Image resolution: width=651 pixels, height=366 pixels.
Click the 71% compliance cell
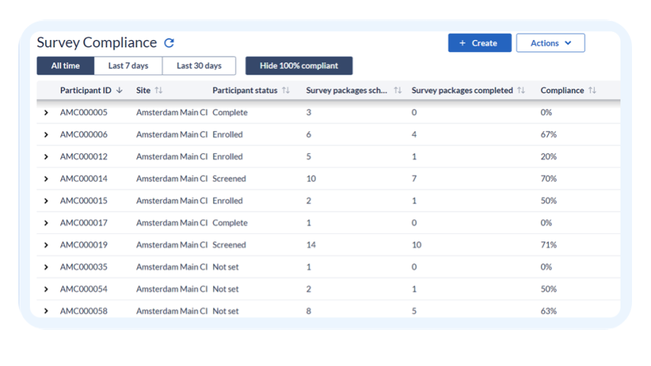point(549,245)
